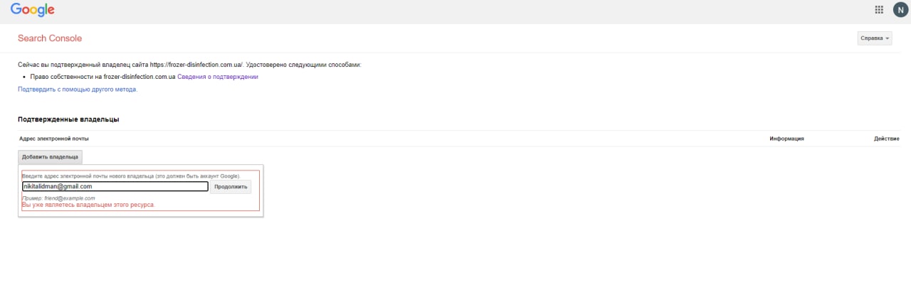The width and height of the screenshot is (911, 302).
Task: Open the account avatar with letter N
Action: click(x=900, y=10)
